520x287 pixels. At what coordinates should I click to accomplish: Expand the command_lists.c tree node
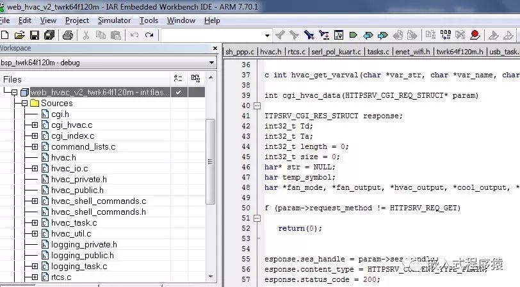[x=35, y=146]
